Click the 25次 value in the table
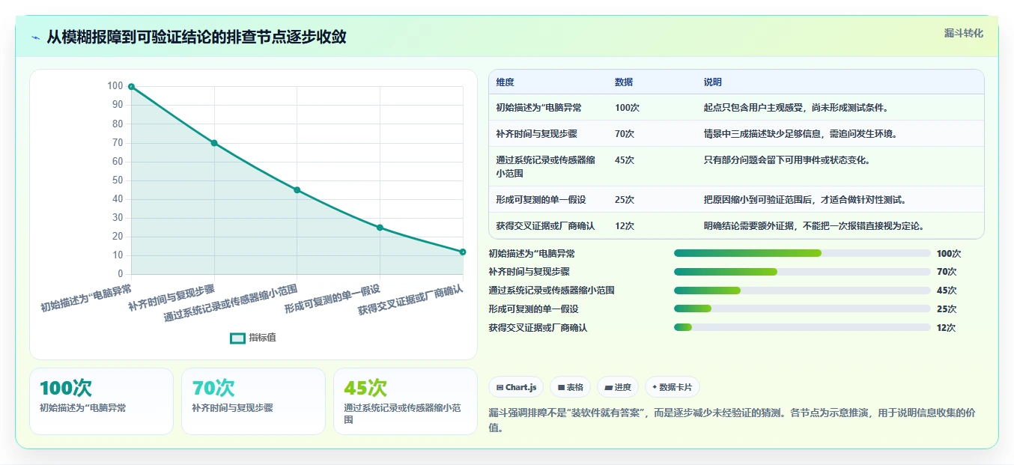The height and width of the screenshot is (465, 1014). 625,200
